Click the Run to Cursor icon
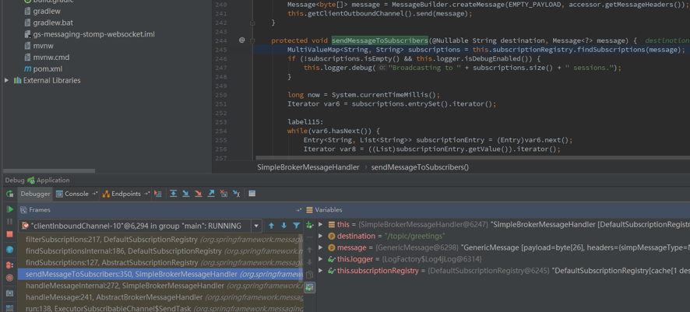Screen dimensions: 690x312 tap(236, 194)
